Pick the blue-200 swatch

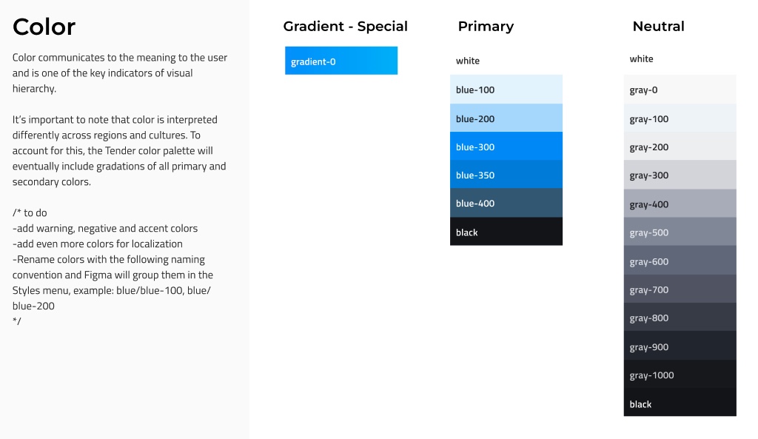[x=506, y=118]
